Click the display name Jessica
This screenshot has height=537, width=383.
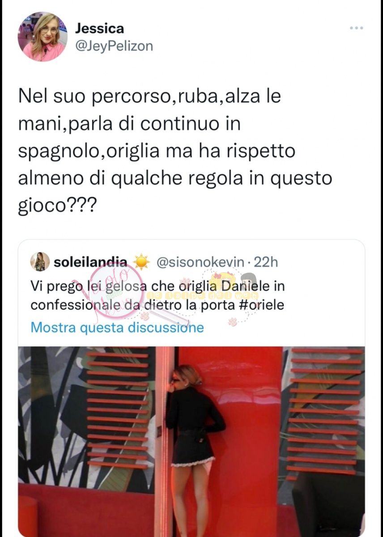coord(99,28)
